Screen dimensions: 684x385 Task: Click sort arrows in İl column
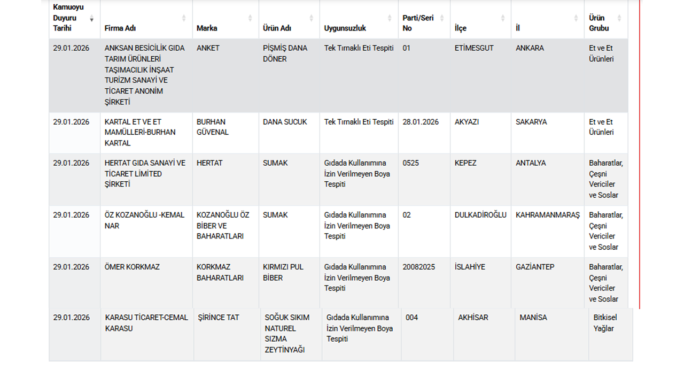[576, 18]
